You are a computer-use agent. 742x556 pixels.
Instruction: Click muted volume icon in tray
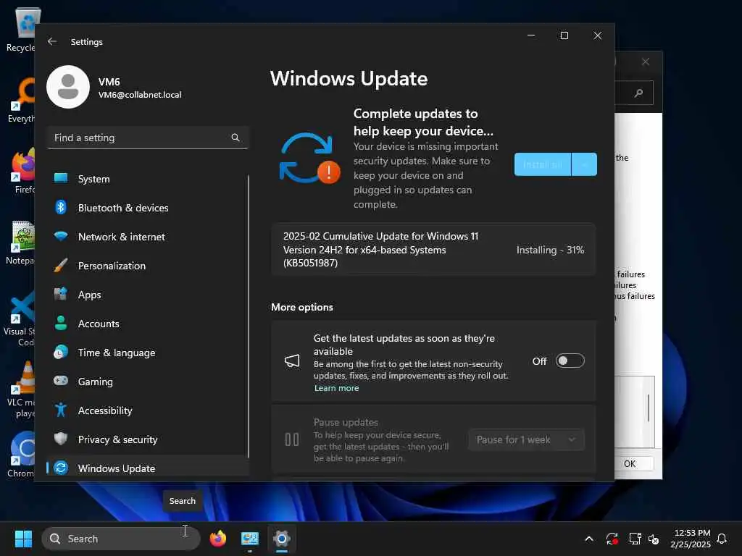point(654,539)
